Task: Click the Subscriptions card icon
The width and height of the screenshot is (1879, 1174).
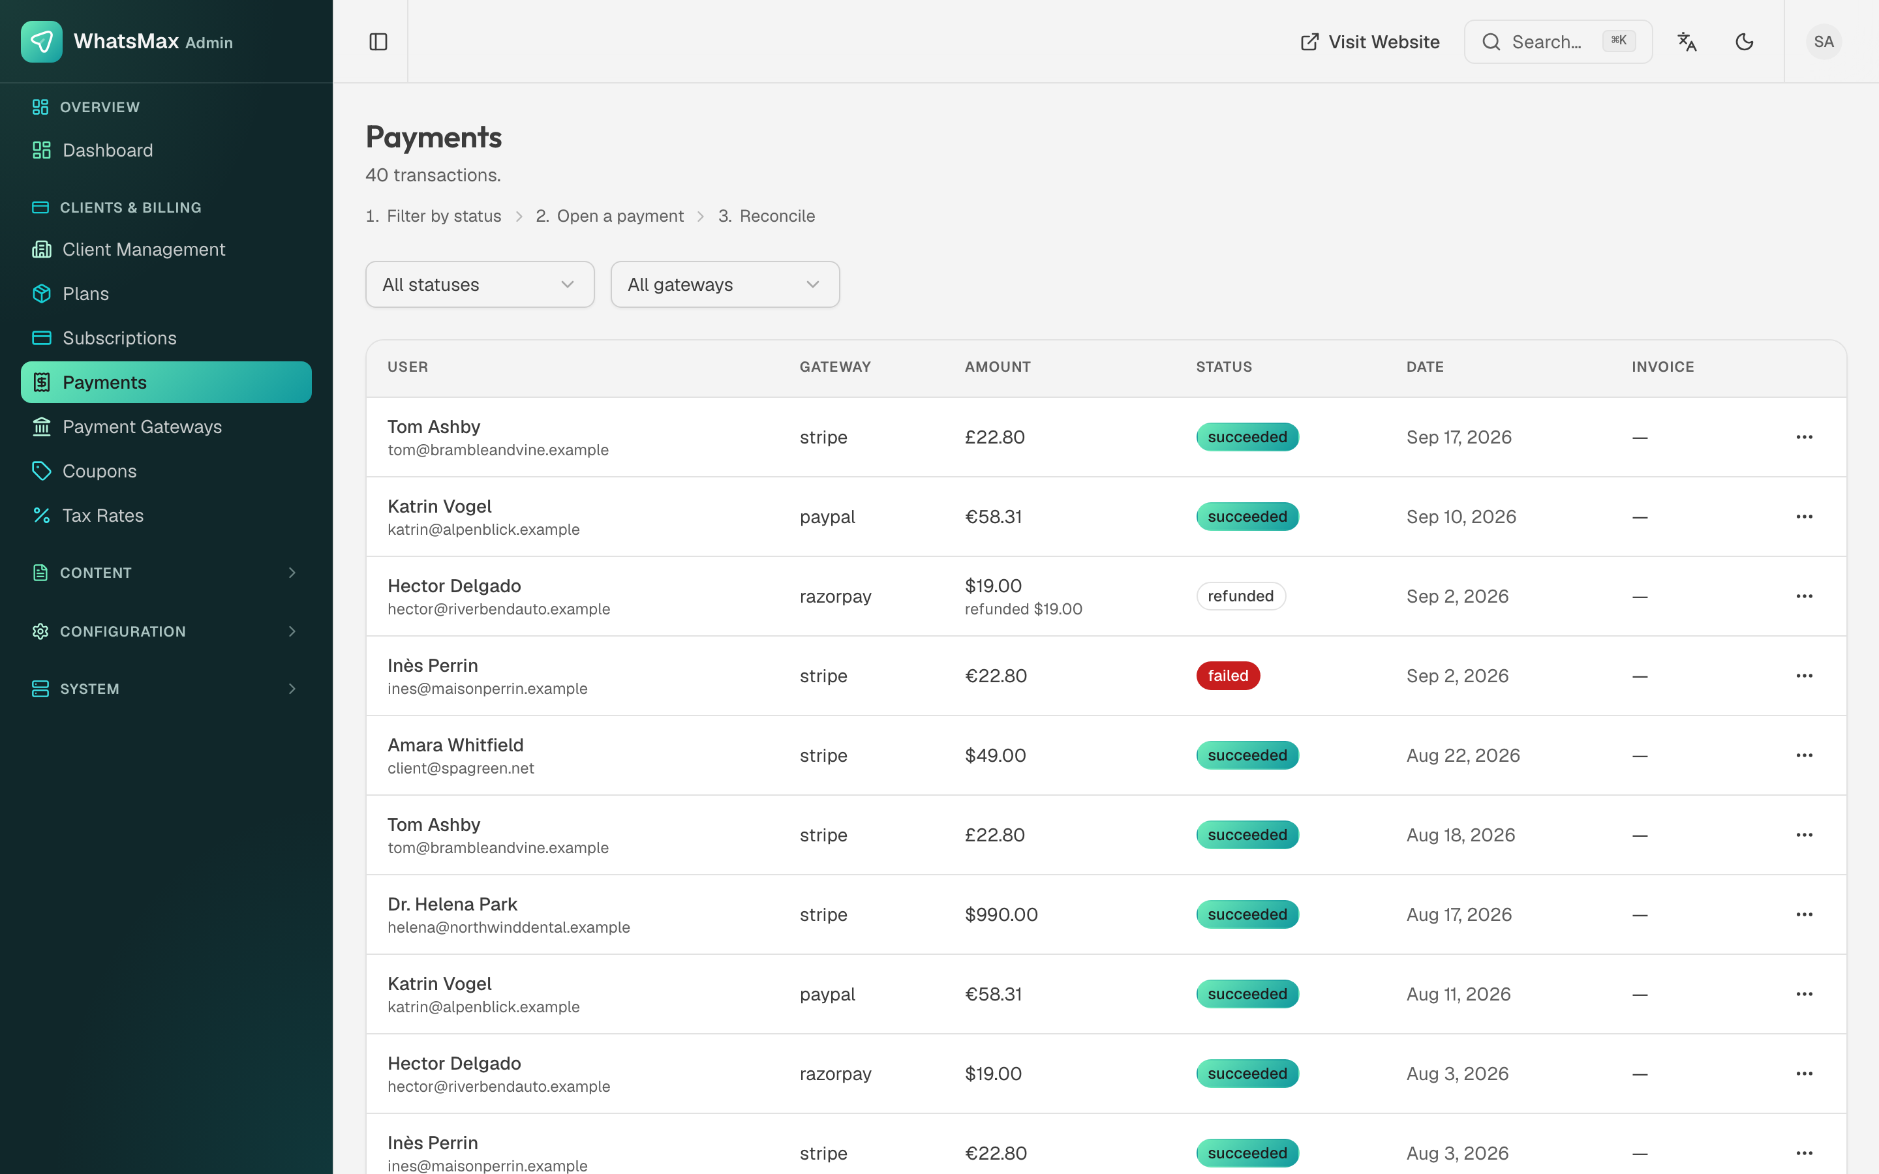Action: pos(42,338)
